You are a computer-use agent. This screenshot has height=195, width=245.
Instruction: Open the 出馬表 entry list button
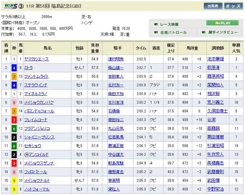213,6
